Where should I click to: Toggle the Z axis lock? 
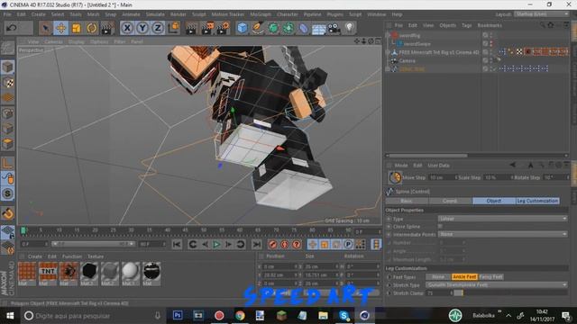pyautogui.click(x=158, y=28)
